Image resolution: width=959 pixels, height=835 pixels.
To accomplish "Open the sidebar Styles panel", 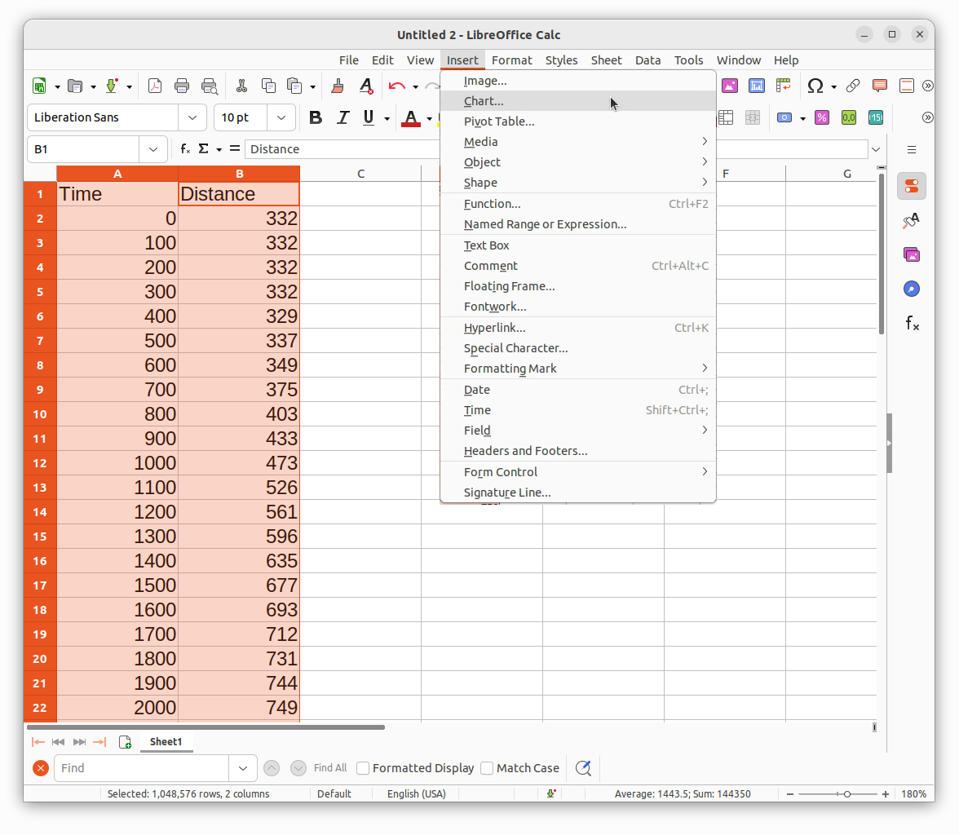I will click(912, 221).
